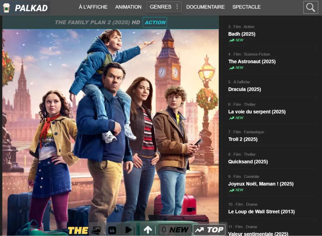Go to the À L'AFFICHE menu item
Viewport: 322px width, 236px height.
click(x=93, y=7)
